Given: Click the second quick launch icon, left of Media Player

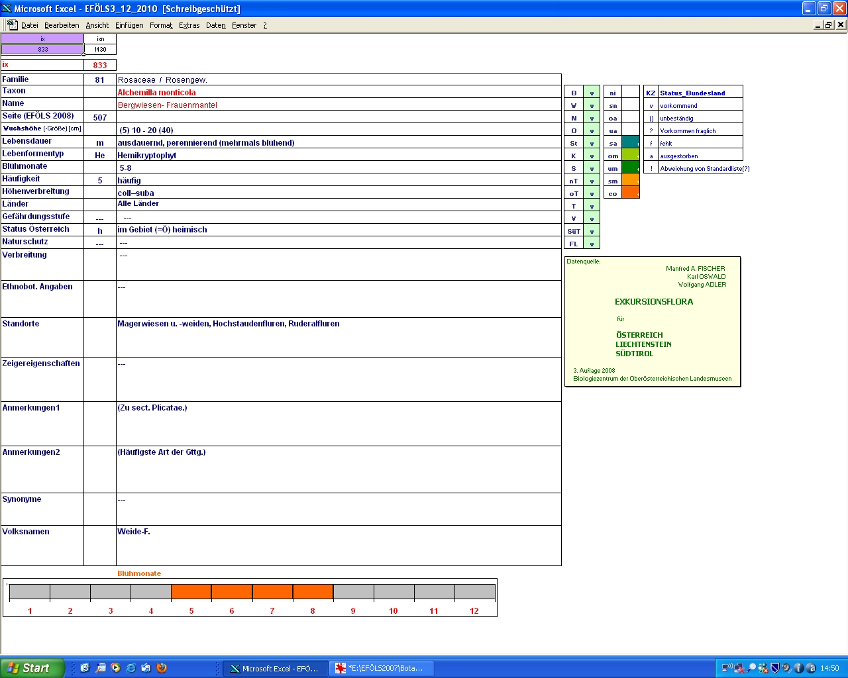Looking at the screenshot, I should [x=100, y=668].
